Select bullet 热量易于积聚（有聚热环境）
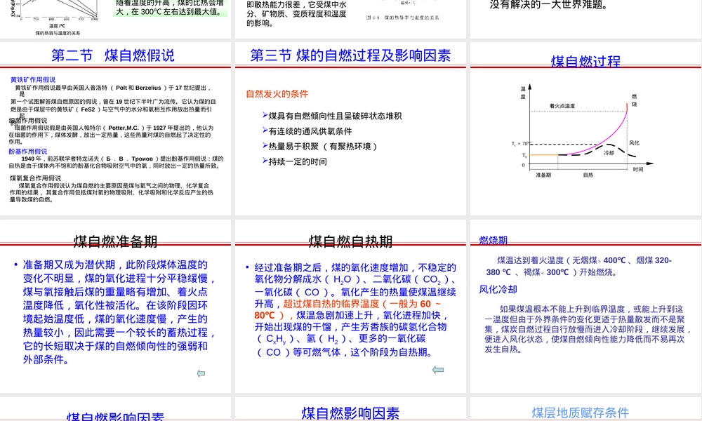The height and width of the screenshot is (421, 702). 319,147
